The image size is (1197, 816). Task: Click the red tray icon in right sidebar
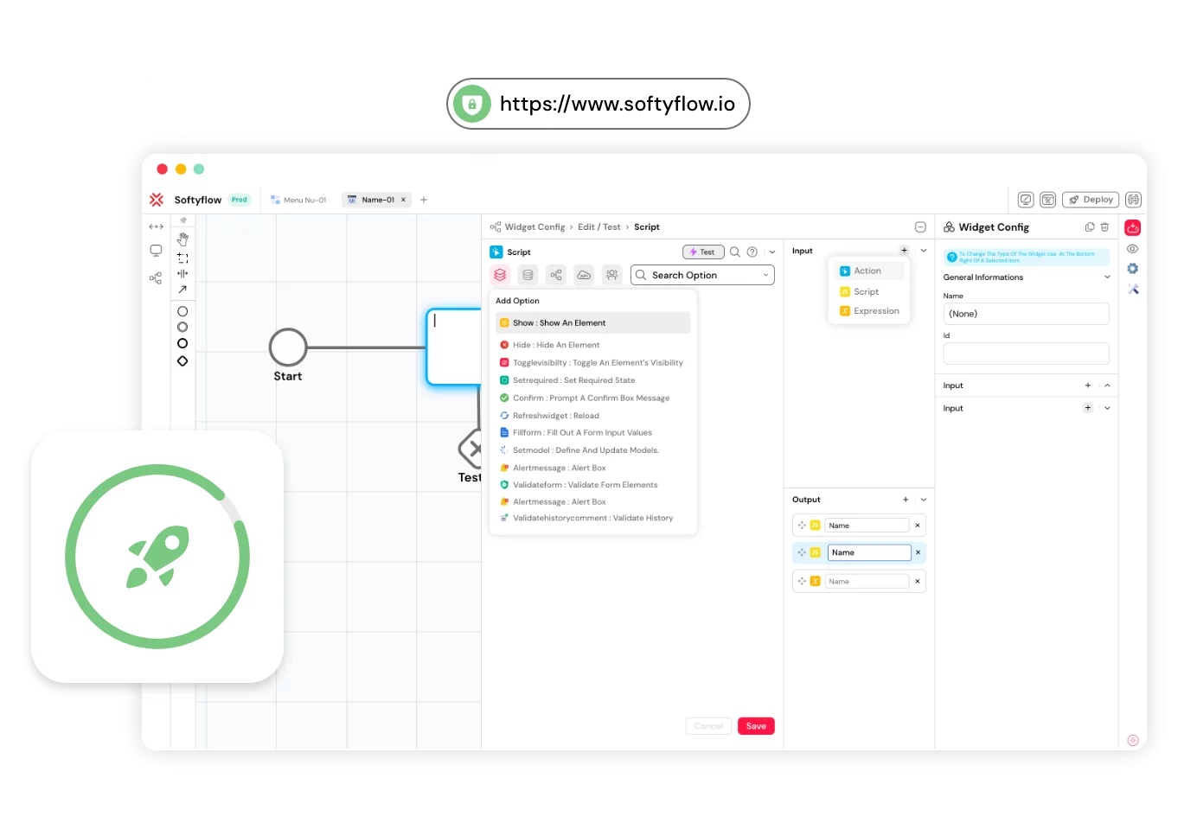(1133, 228)
